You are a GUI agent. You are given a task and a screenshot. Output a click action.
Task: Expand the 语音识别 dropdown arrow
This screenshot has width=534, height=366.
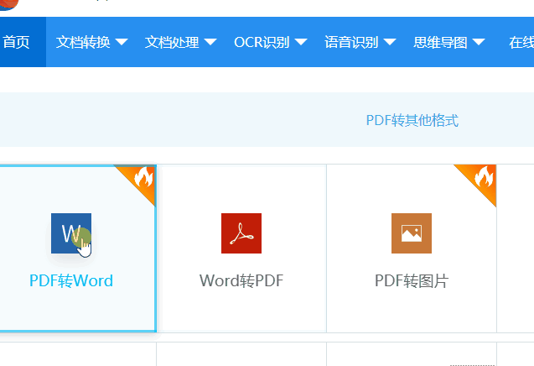pos(390,42)
